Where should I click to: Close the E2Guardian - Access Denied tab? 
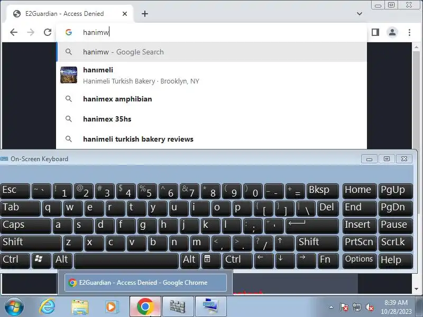125,14
